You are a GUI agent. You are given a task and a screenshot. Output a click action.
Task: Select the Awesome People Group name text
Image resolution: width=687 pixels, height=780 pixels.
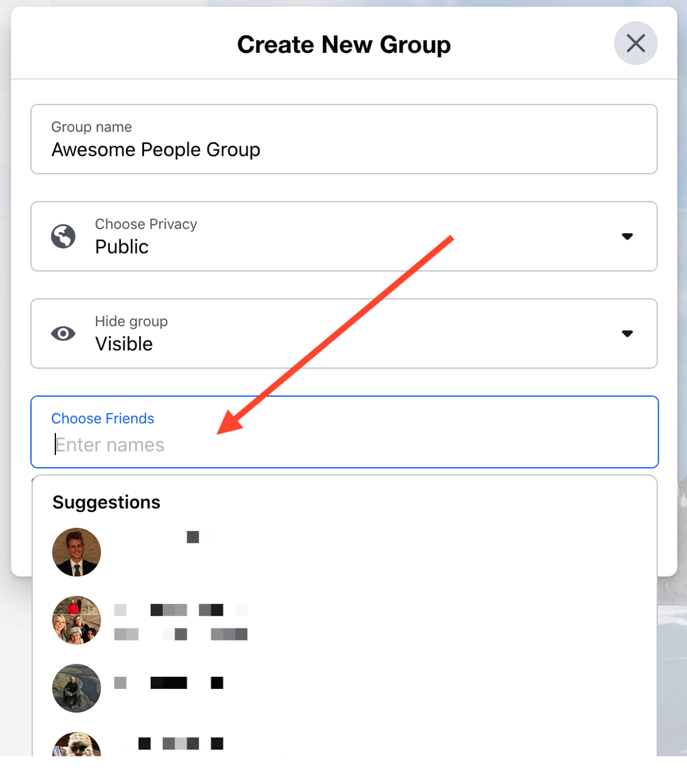[155, 150]
